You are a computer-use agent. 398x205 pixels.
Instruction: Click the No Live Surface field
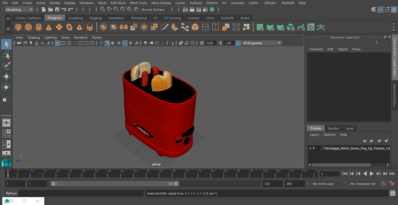154,10
